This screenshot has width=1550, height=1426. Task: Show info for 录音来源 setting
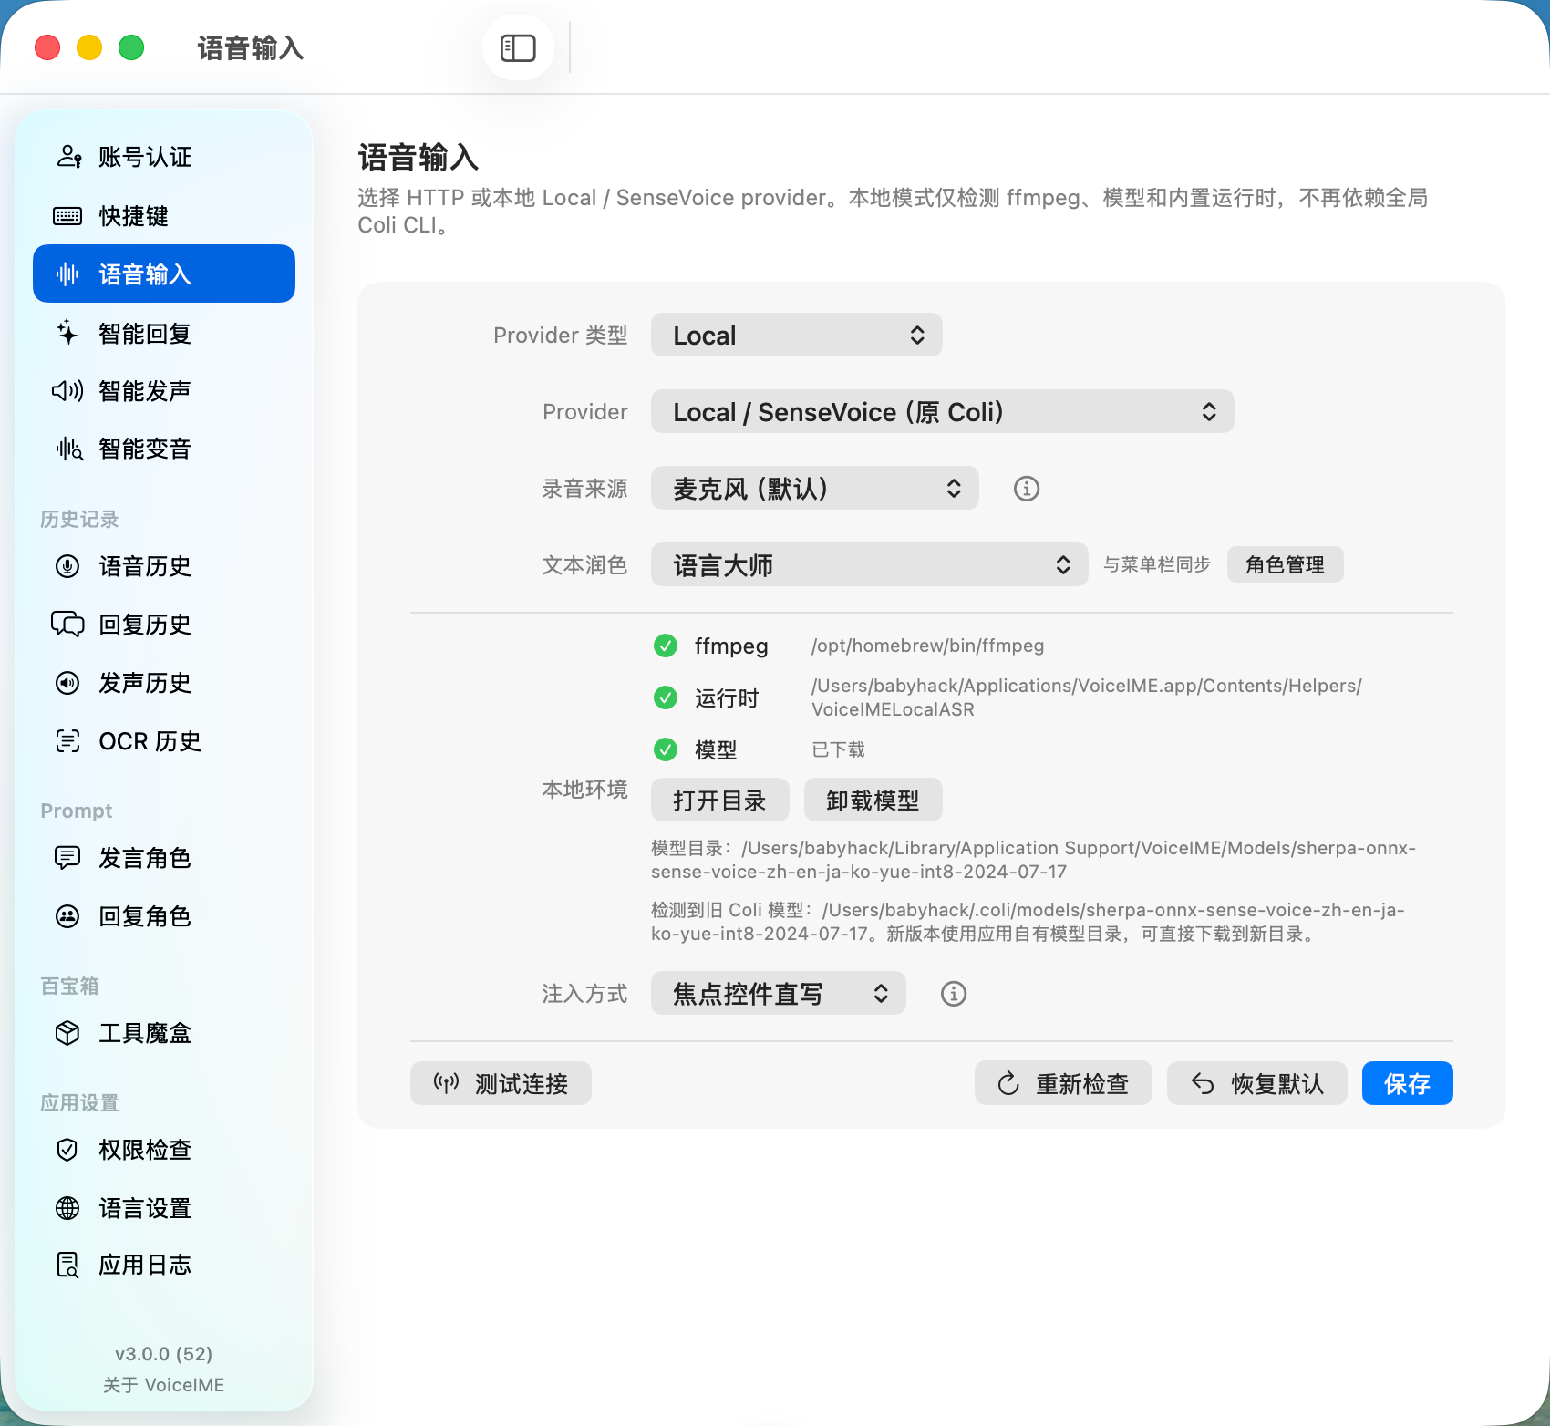tap(1027, 489)
